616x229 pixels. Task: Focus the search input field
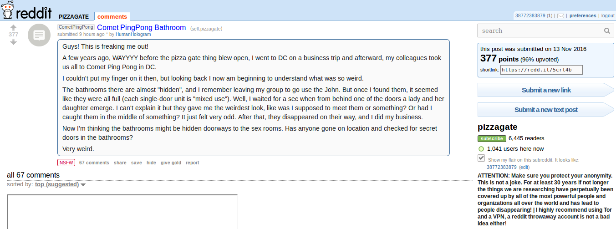[540, 31]
